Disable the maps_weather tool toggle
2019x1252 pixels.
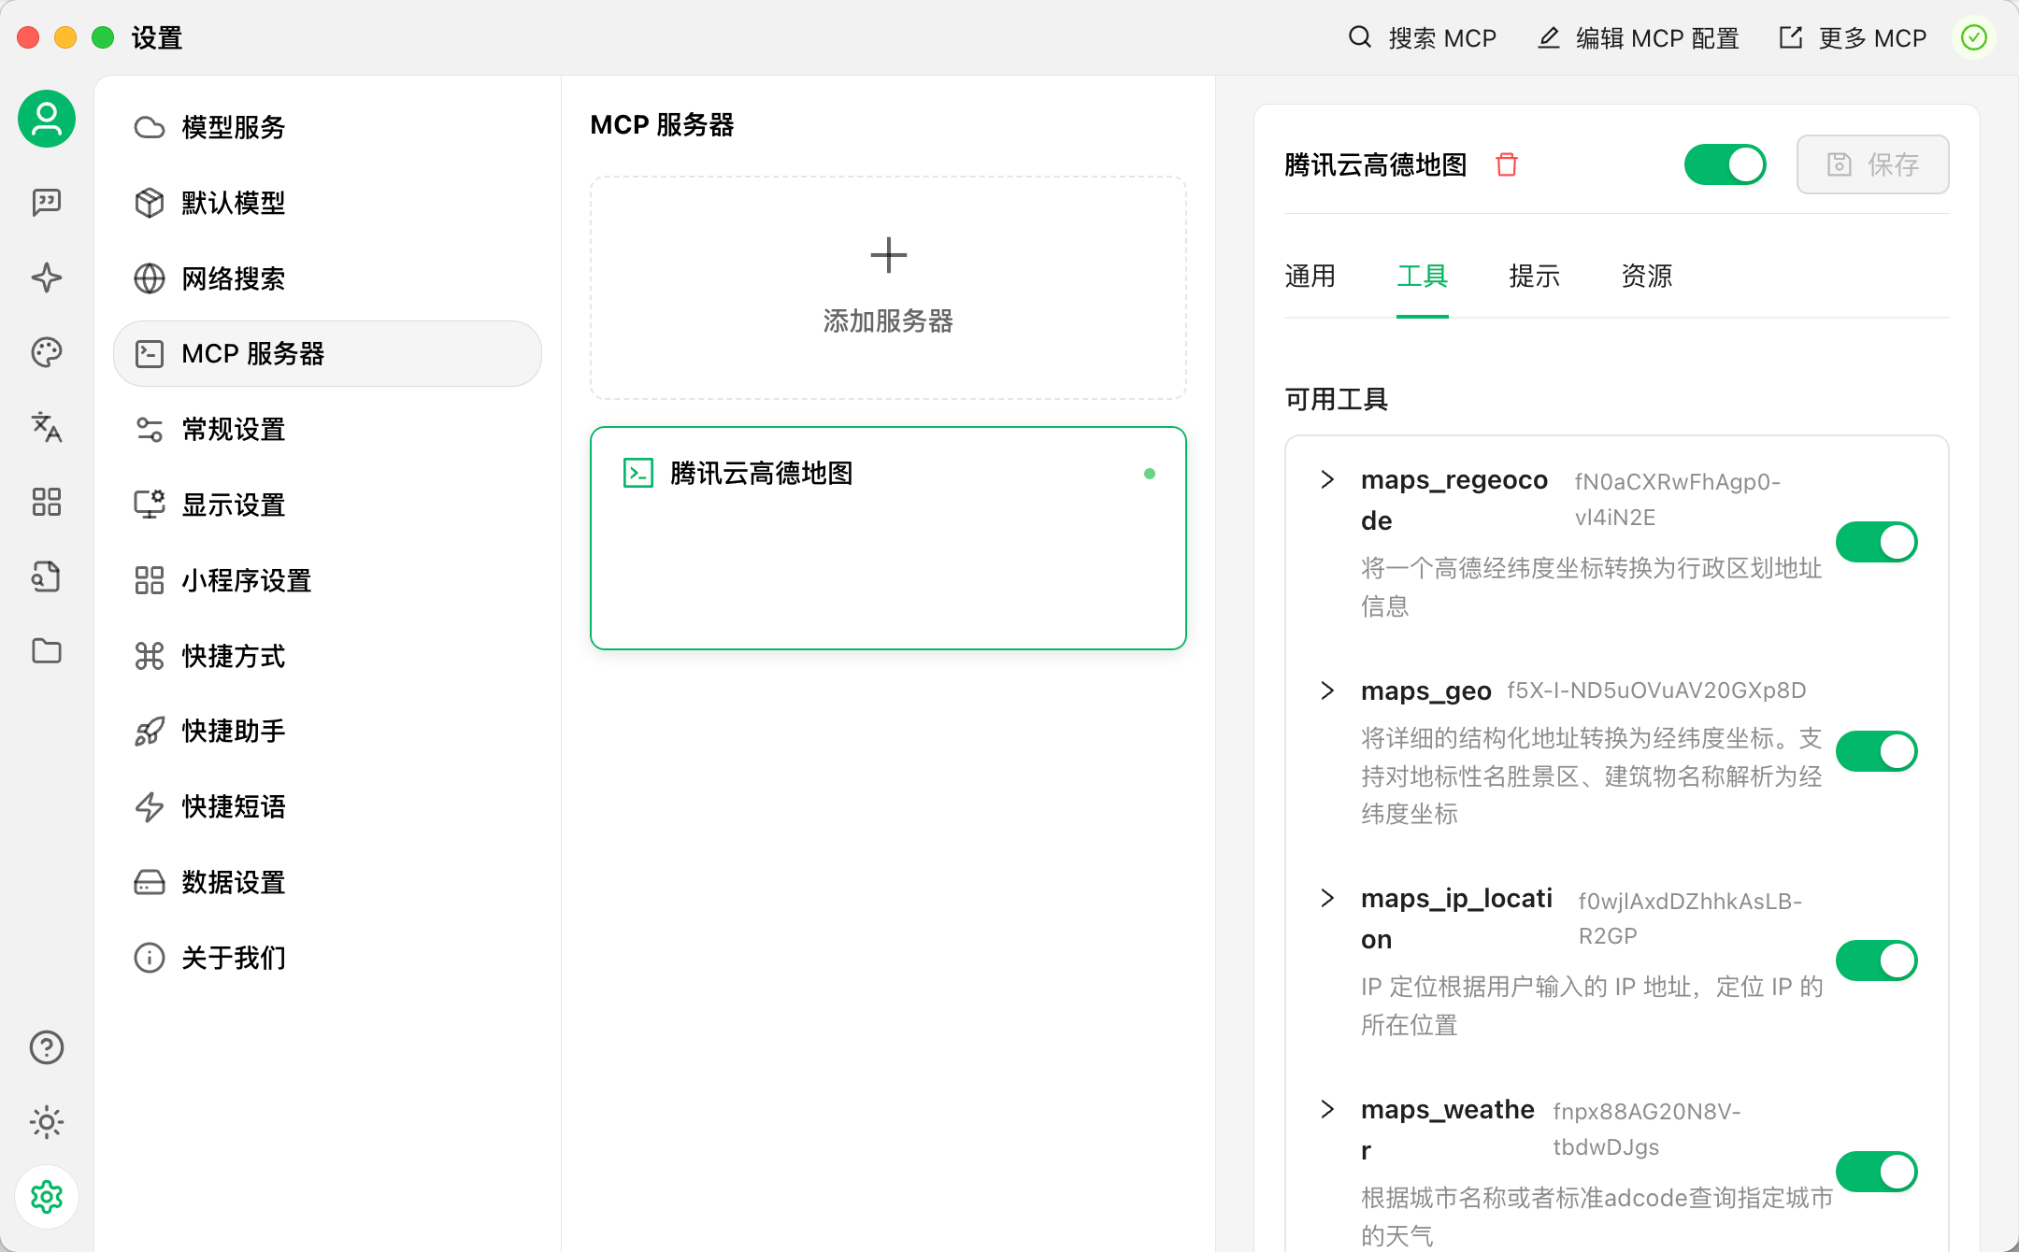click(x=1876, y=1172)
